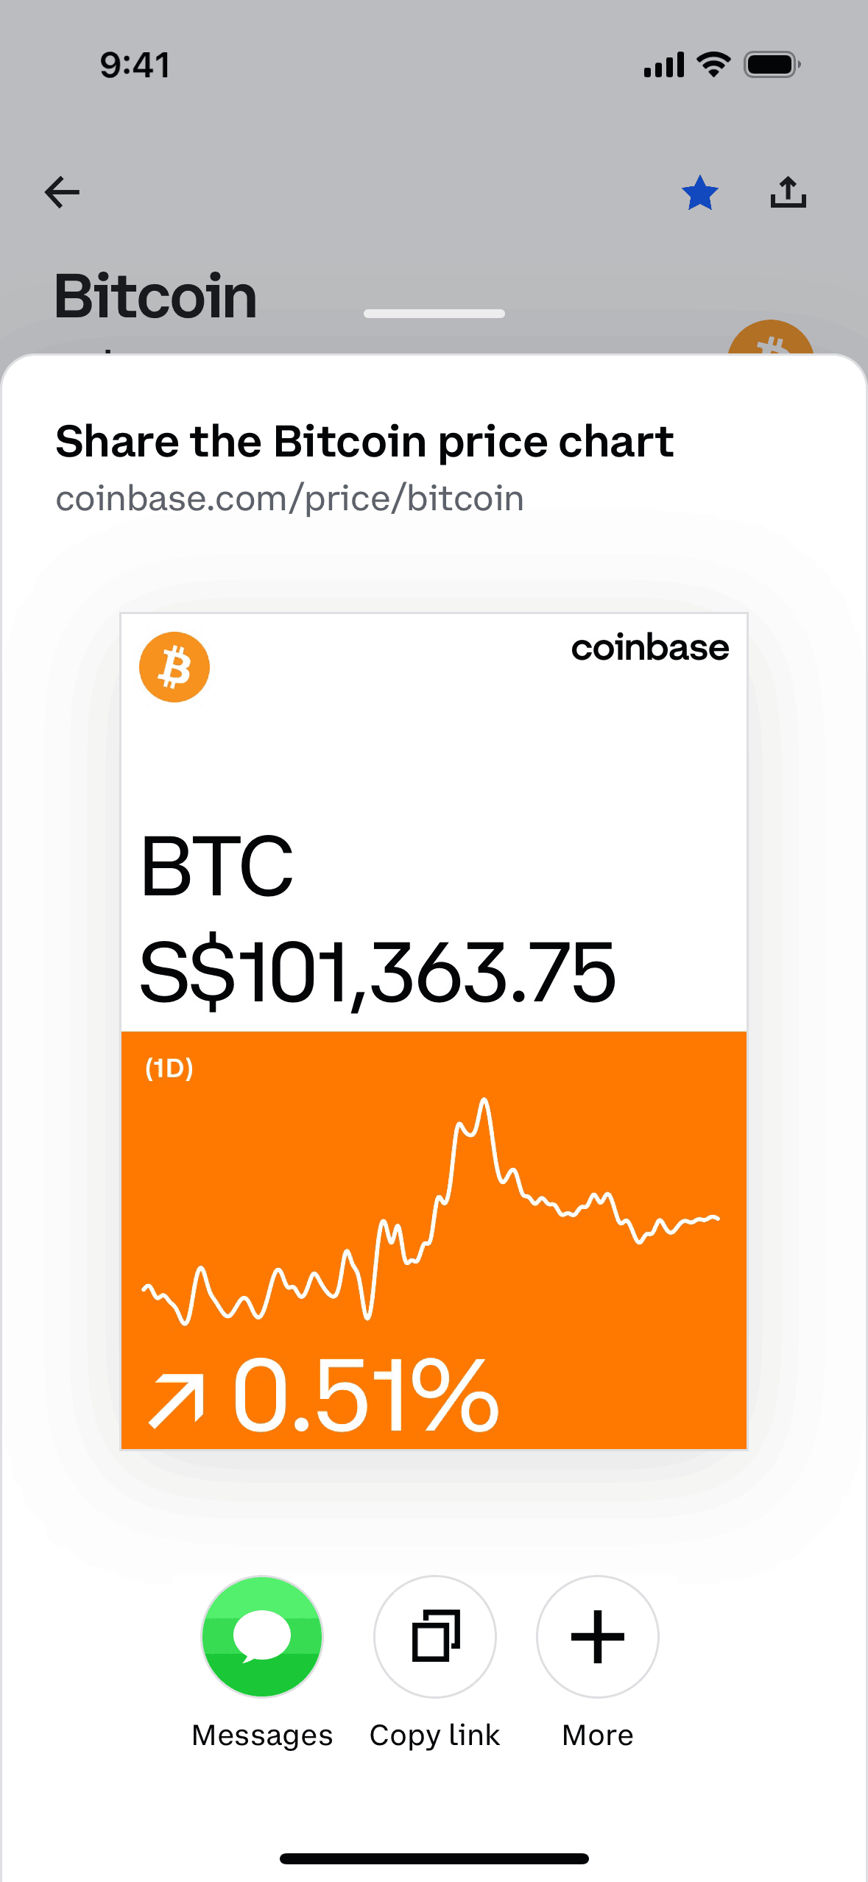The height and width of the screenshot is (1882, 868).
Task: Tap the share export icon in header
Action: [x=788, y=193]
